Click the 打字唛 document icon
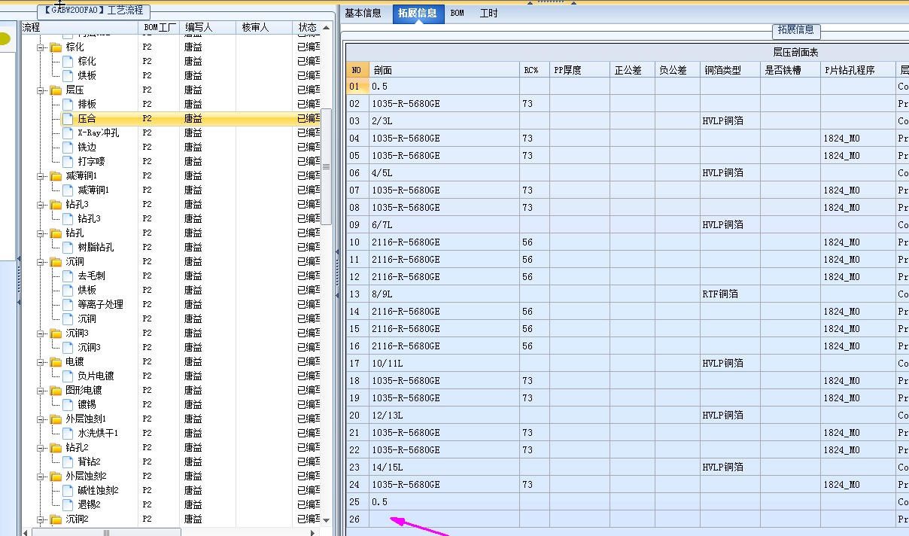The image size is (909, 536). (68, 161)
